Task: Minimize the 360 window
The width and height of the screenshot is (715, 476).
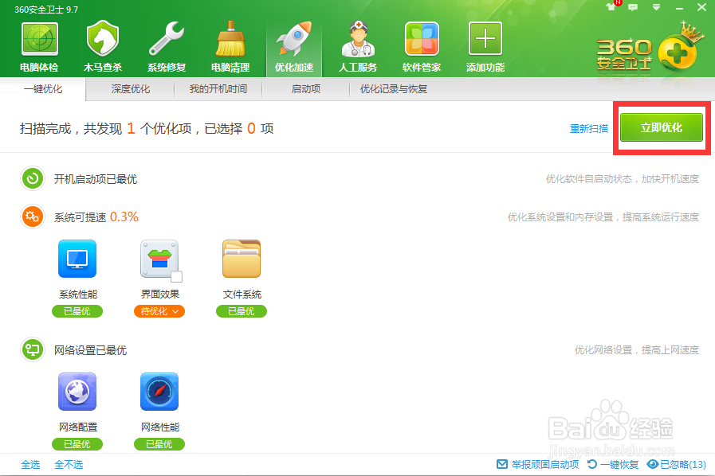Action: (x=679, y=8)
